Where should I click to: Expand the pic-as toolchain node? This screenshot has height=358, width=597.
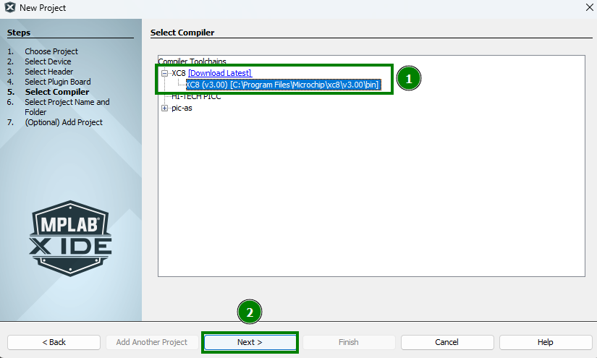[x=164, y=108]
